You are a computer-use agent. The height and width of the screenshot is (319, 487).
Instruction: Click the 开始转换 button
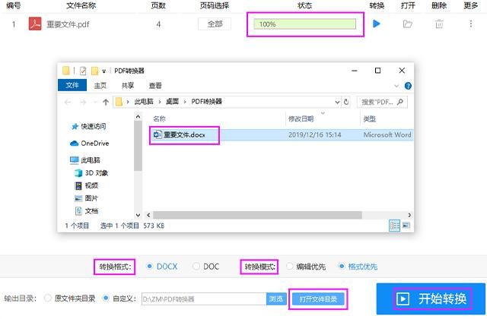pos(431,298)
